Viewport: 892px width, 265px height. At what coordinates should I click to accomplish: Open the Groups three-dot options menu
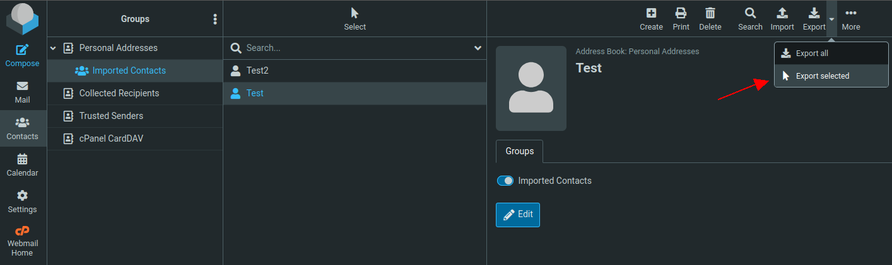(x=215, y=19)
